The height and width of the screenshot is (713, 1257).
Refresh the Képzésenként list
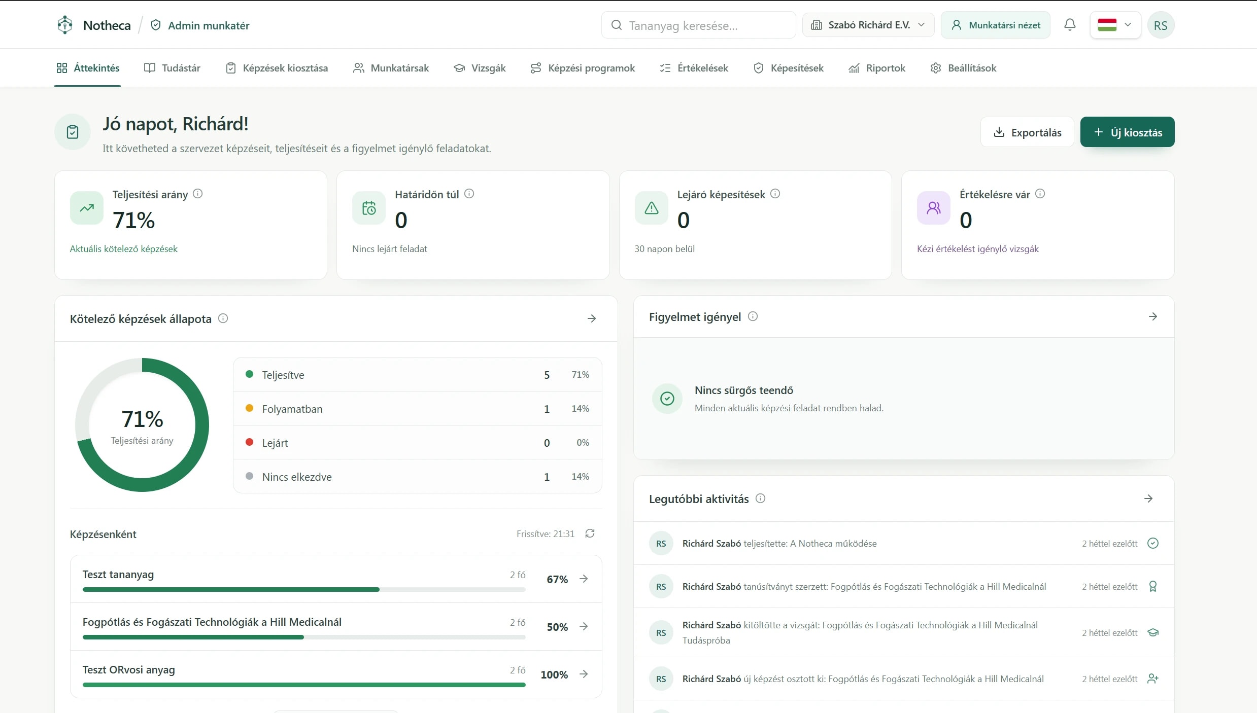click(590, 533)
